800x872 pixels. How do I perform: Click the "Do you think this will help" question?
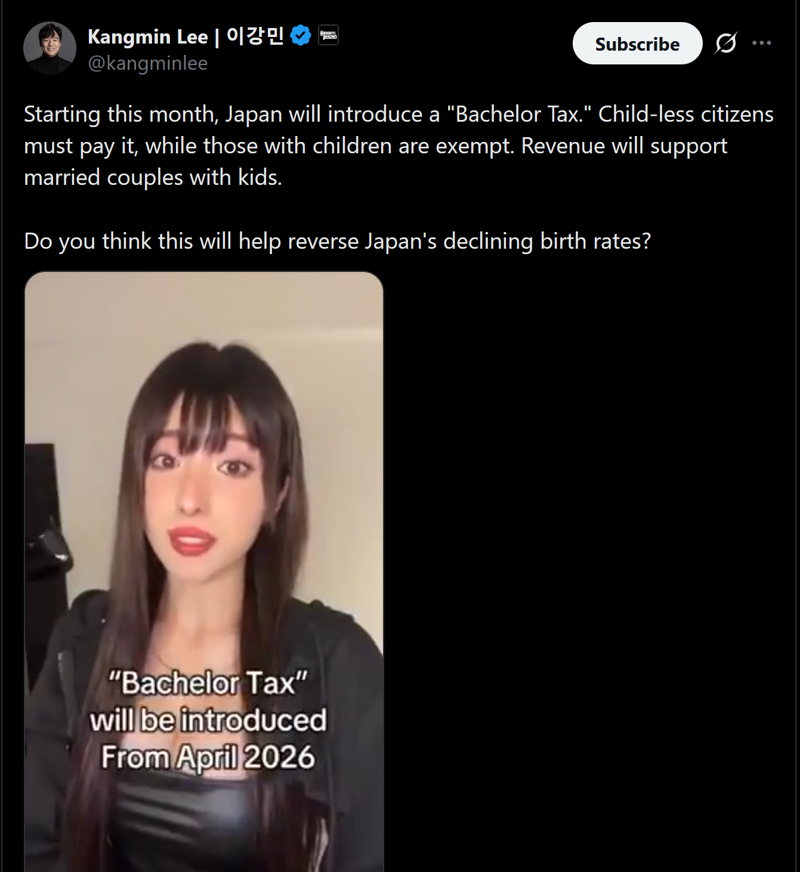[x=337, y=242]
